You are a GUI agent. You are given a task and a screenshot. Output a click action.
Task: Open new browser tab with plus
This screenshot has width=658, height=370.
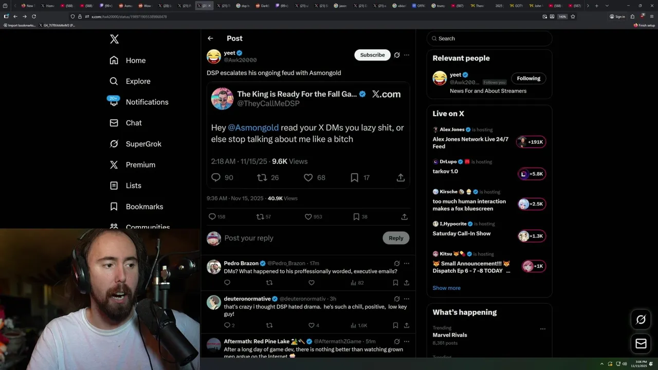pyautogui.click(x=596, y=6)
